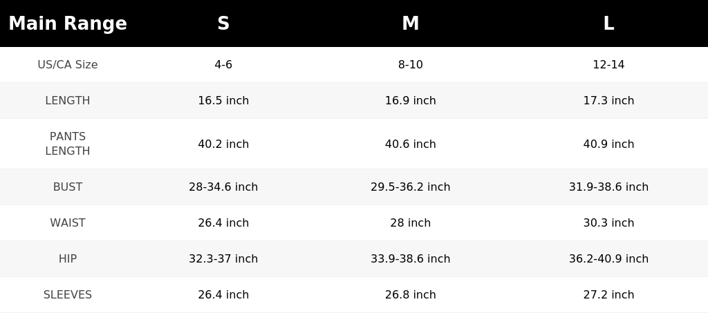Click the 28 inch waist cell

click(x=411, y=222)
